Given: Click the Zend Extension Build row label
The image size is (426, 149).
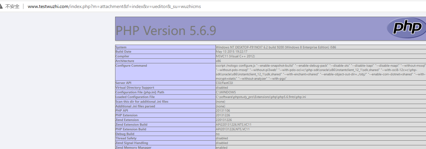Looking at the screenshot, I should click(x=131, y=125).
